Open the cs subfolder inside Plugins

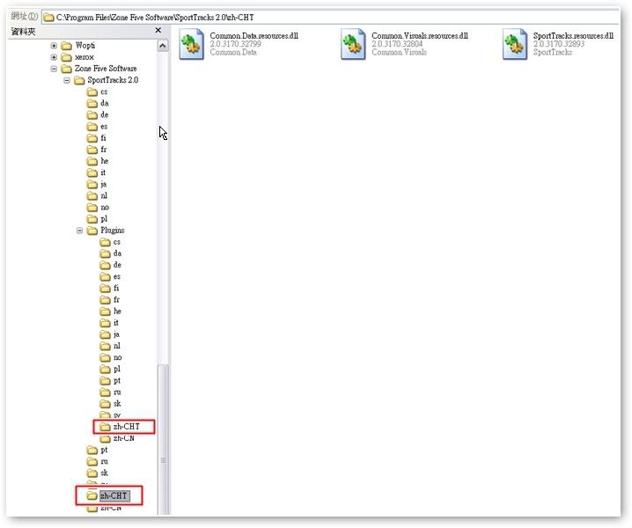click(x=110, y=242)
